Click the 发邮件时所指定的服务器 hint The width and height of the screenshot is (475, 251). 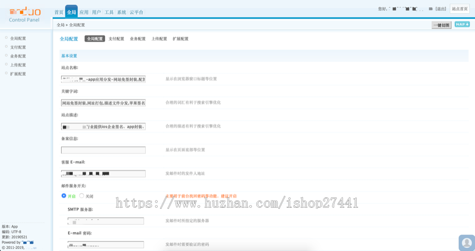[x=187, y=221]
